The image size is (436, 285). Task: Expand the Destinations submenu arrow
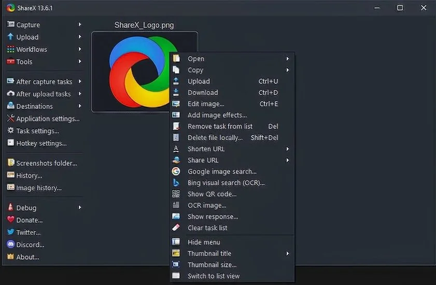click(x=80, y=106)
